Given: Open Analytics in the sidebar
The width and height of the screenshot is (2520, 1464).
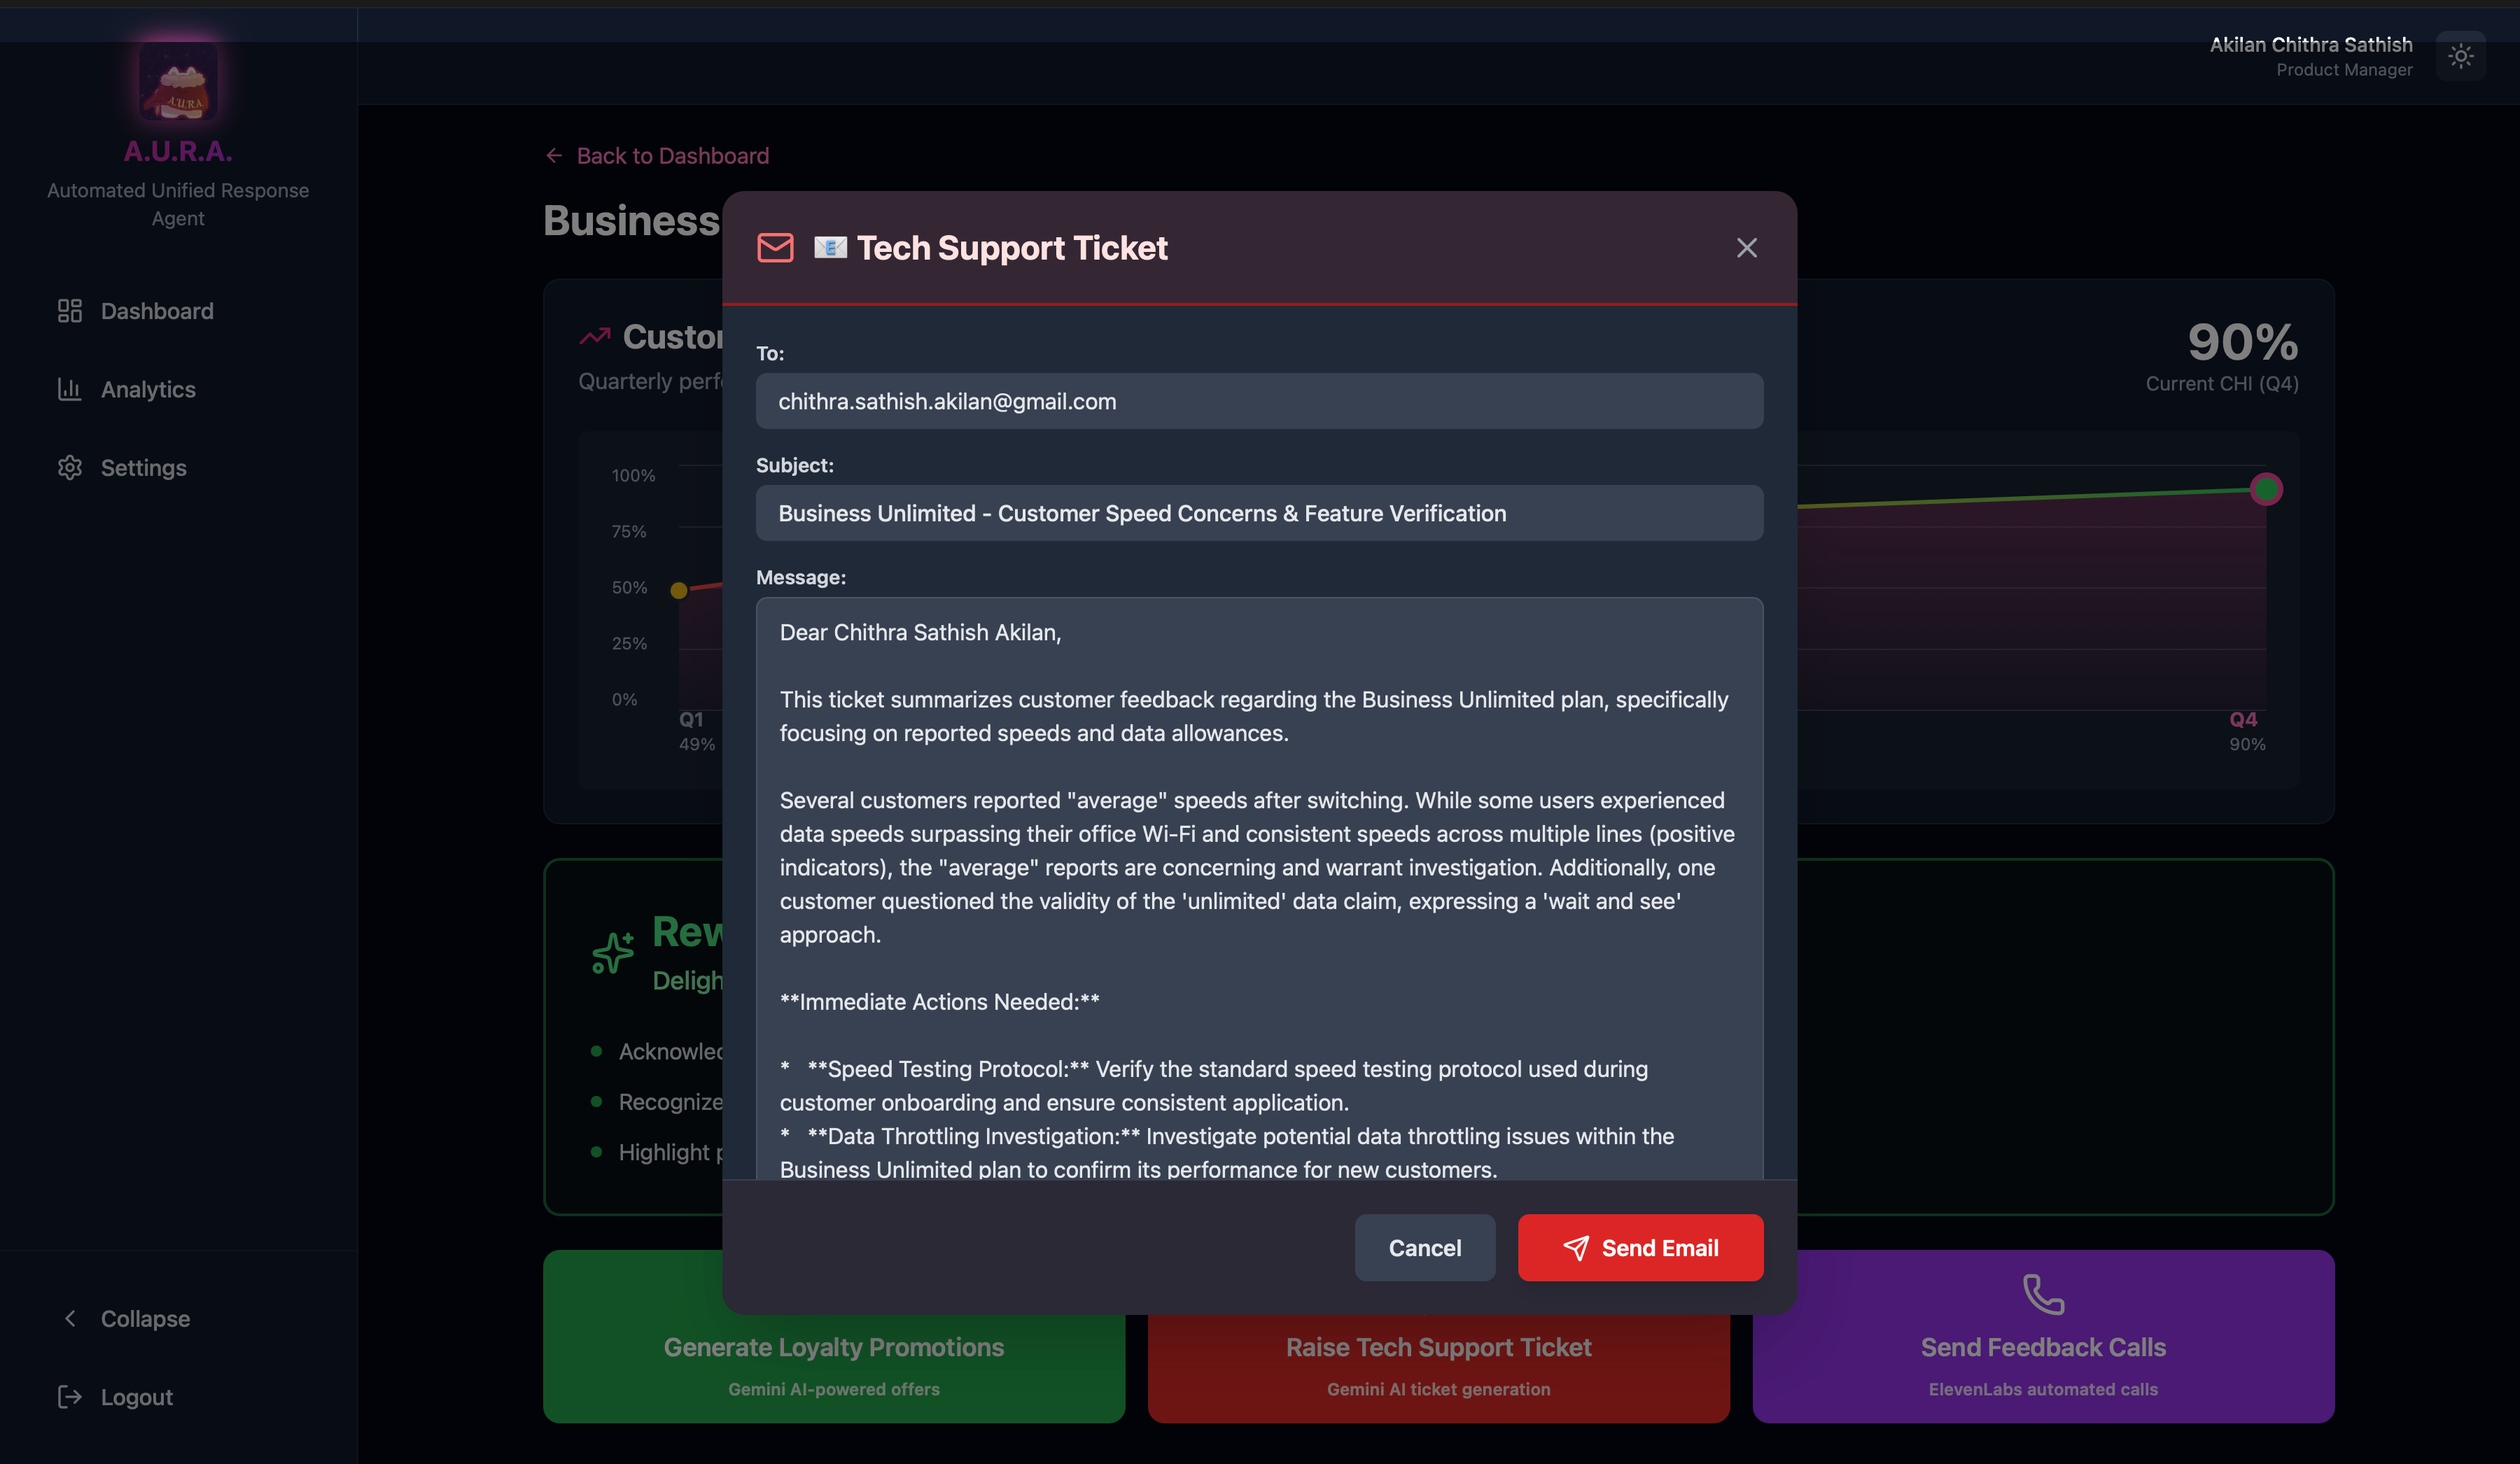Looking at the screenshot, I should (147, 389).
